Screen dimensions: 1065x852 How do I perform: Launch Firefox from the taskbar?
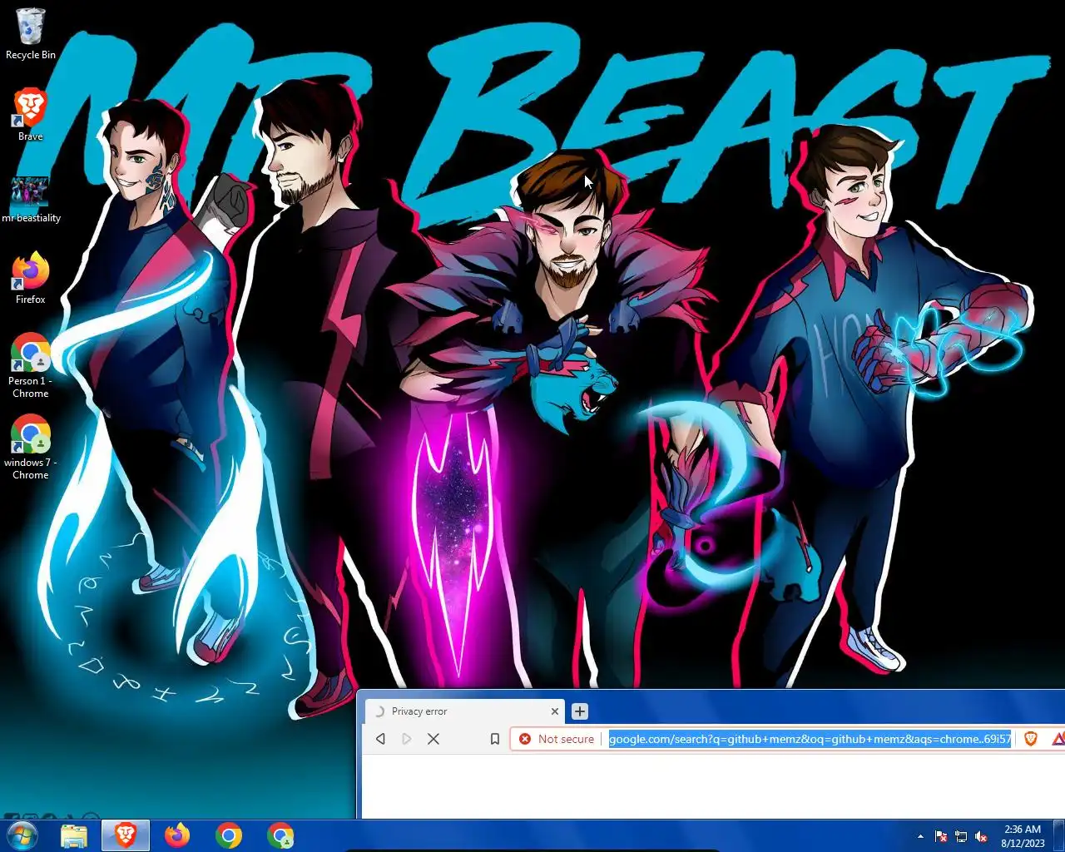[177, 835]
